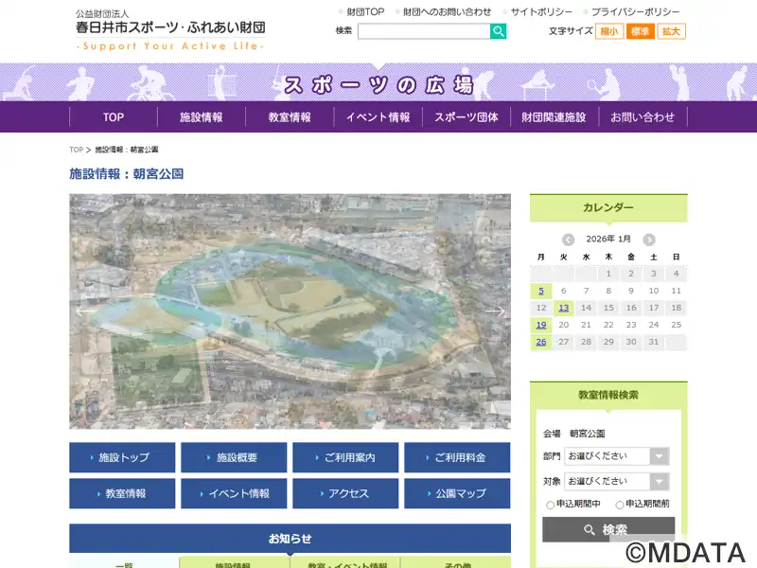Go to previous month in calendar
This screenshot has height=568, width=757.
coord(568,240)
